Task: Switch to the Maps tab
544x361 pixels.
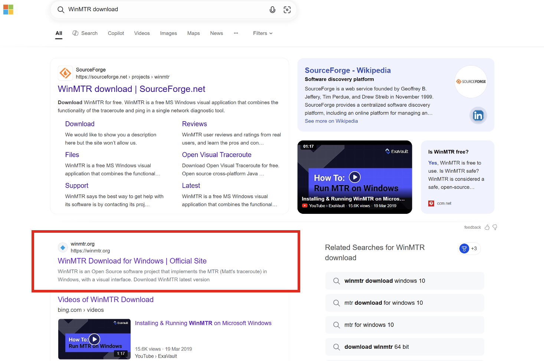Action: pyautogui.click(x=193, y=33)
